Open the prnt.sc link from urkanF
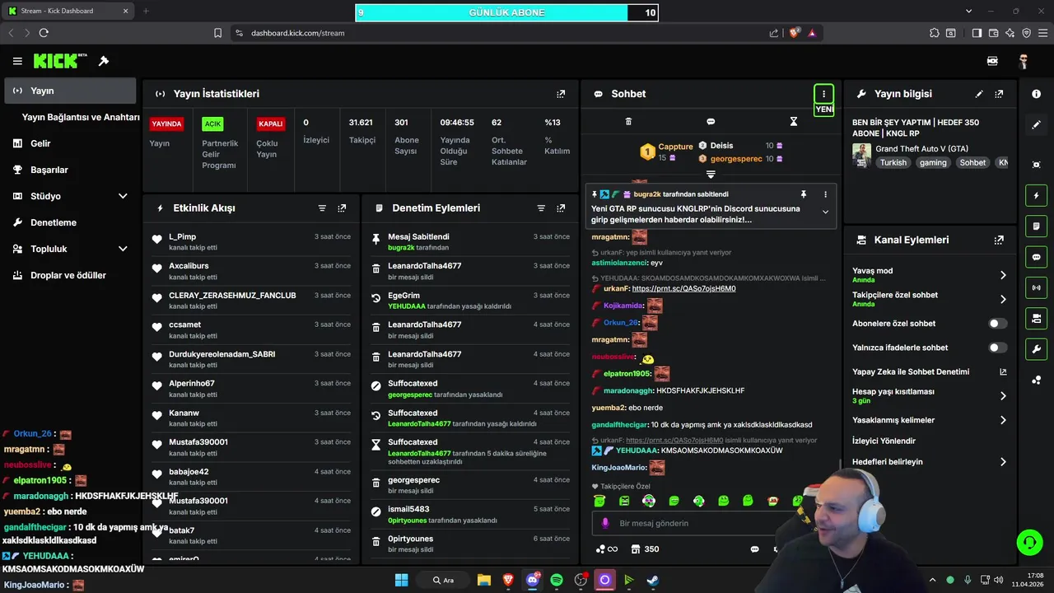The width and height of the screenshot is (1054, 593). pyautogui.click(x=683, y=289)
